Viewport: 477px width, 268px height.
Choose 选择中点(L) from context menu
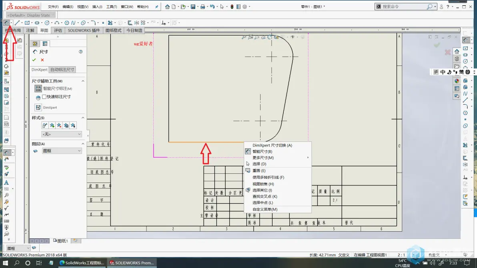pyautogui.click(x=277, y=202)
